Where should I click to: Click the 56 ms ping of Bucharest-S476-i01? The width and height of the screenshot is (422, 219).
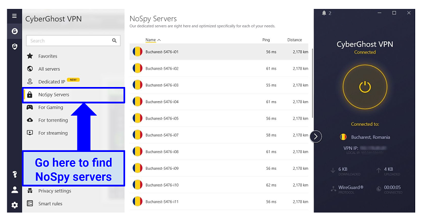point(271,52)
